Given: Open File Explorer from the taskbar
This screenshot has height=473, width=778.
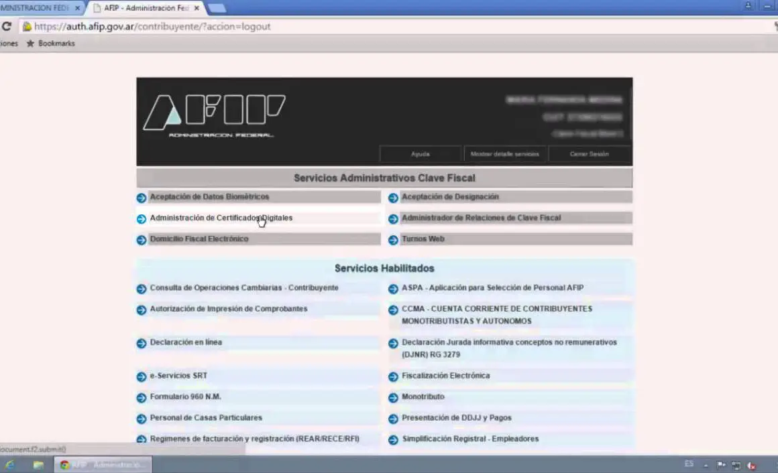Looking at the screenshot, I should coord(38,464).
